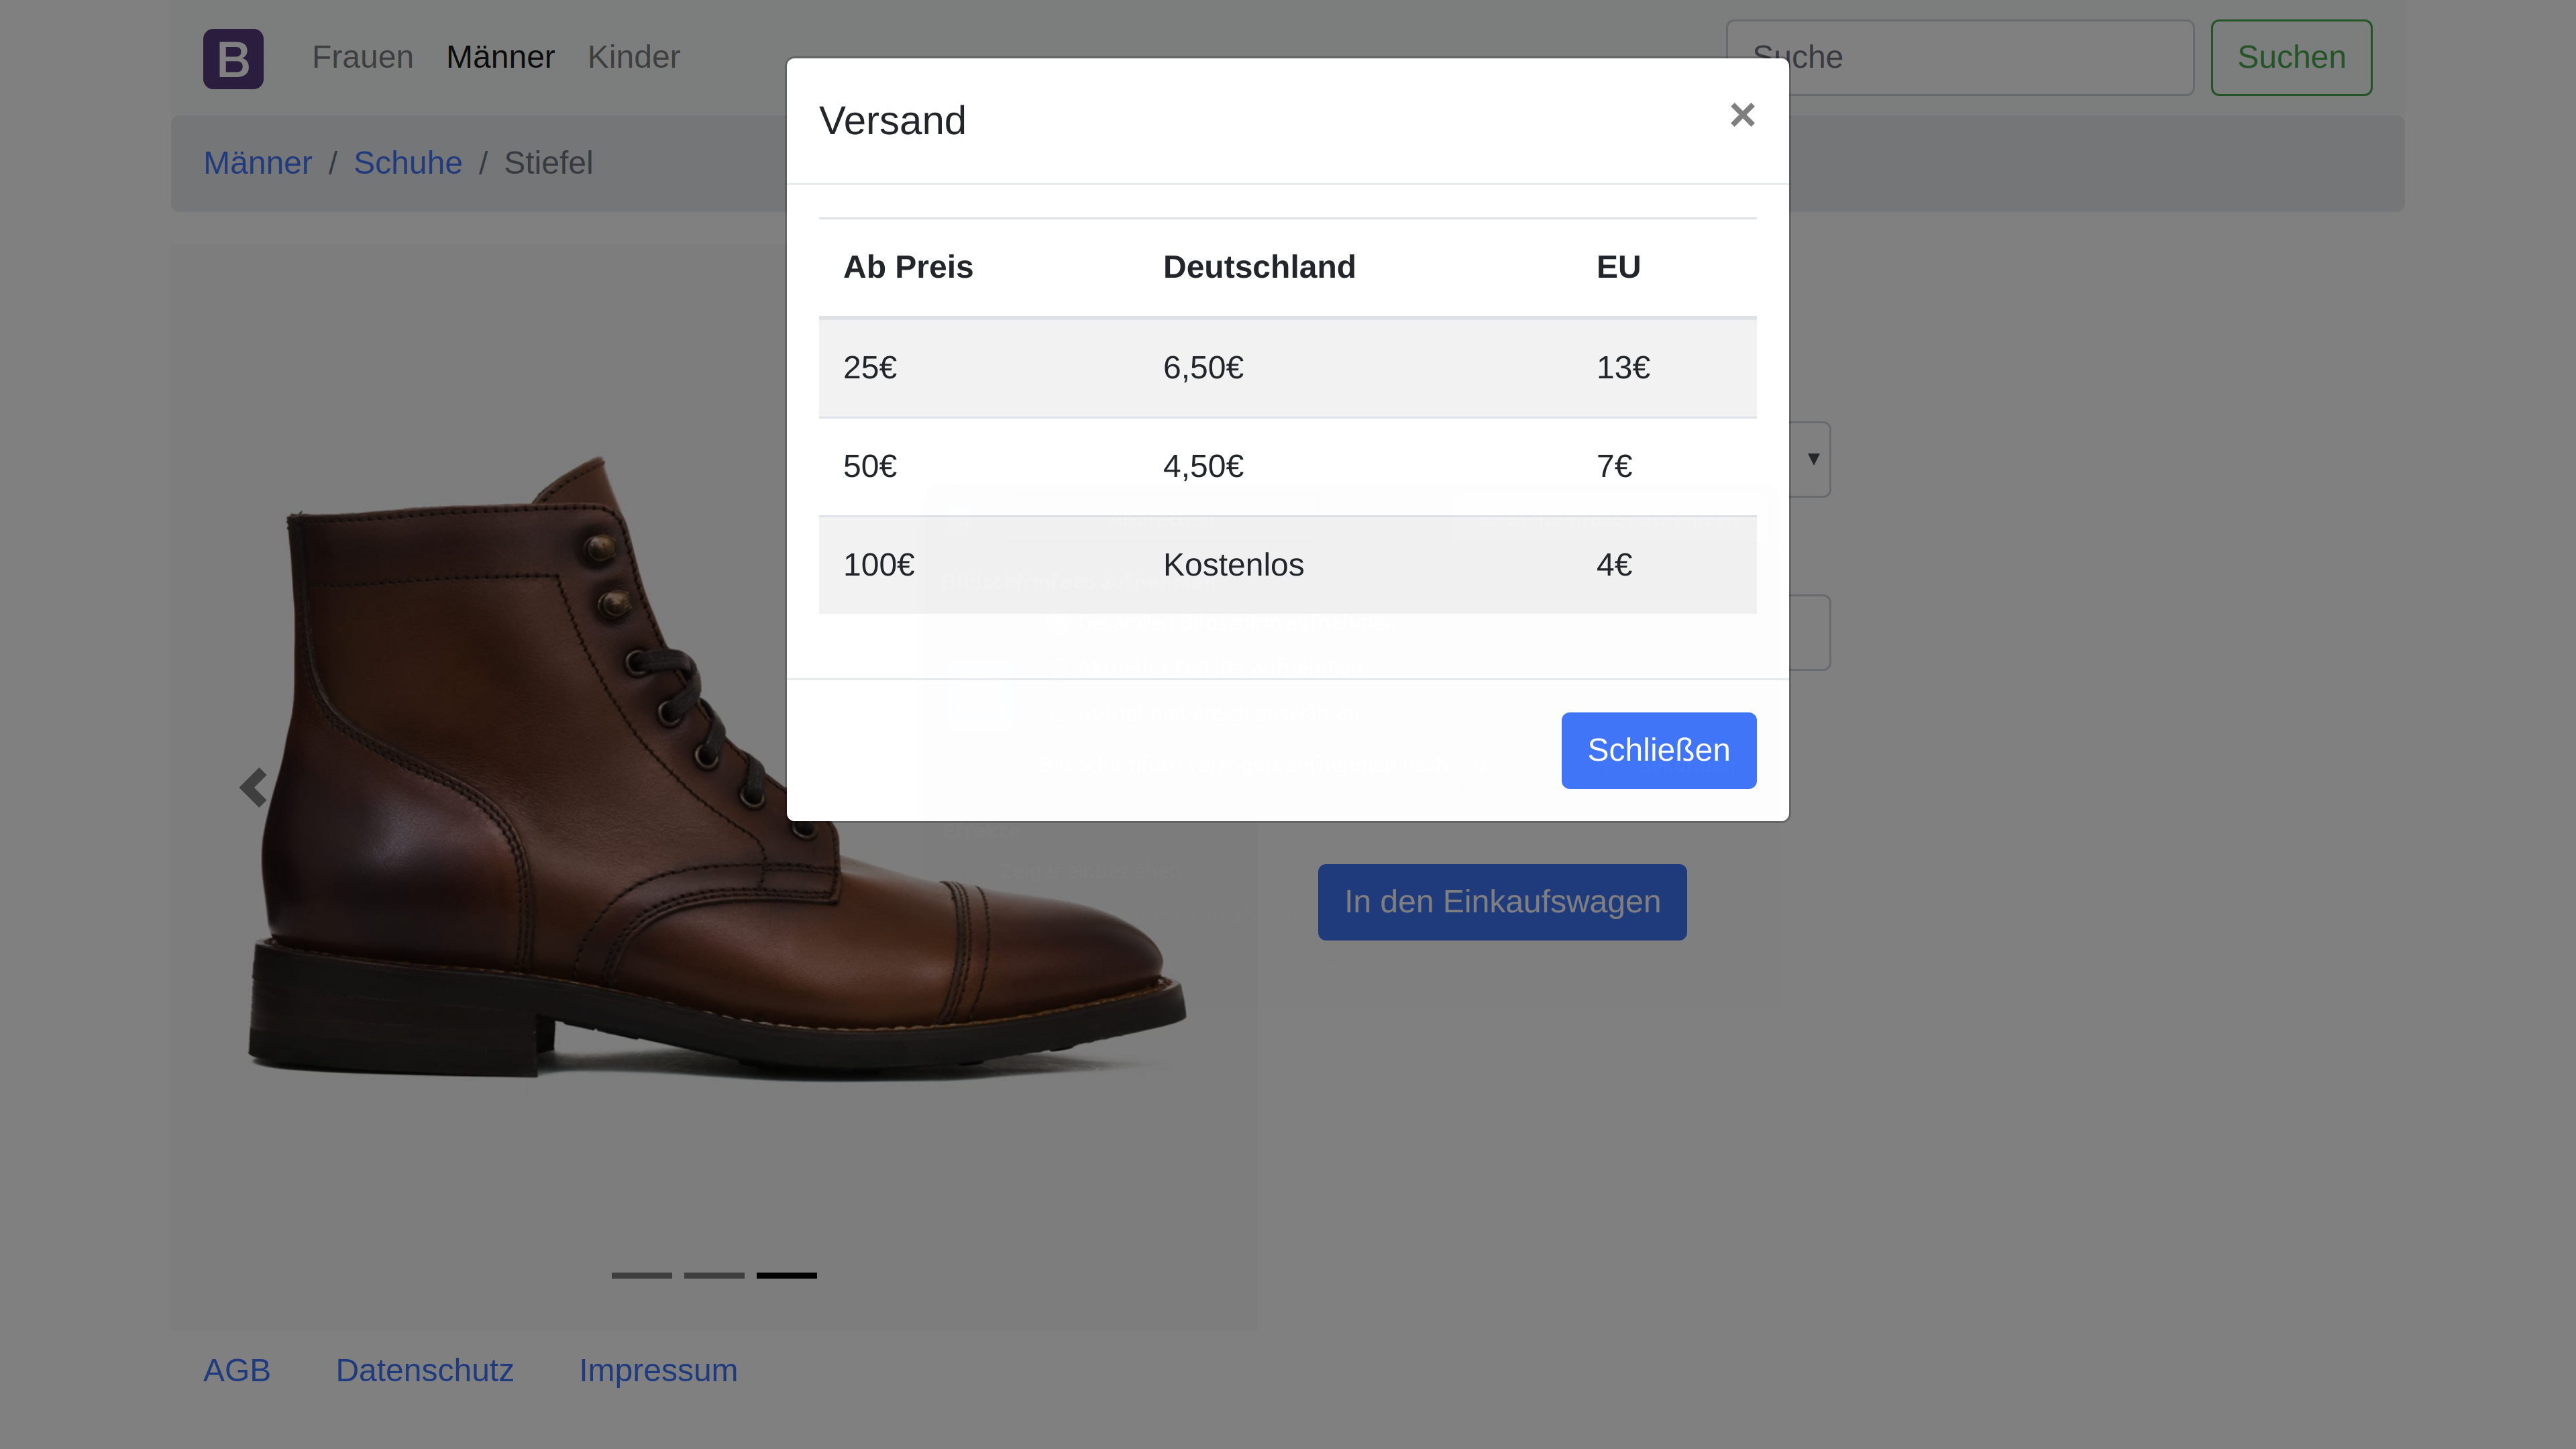Image resolution: width=2576 pixels, height=1449 pixels.
Task: Expand the size dropdown arrow
Action: tap(1812, 459)
